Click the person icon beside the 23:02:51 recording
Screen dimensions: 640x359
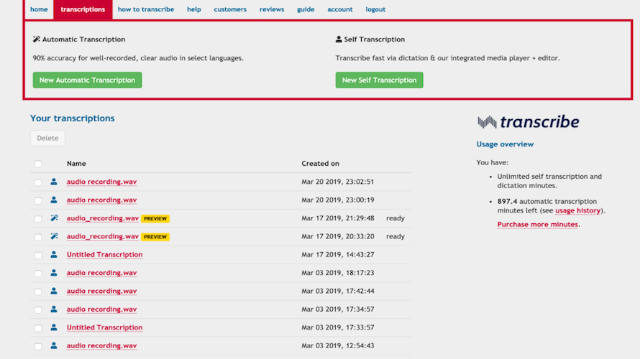pyautogui.click(x=54, y=182)
